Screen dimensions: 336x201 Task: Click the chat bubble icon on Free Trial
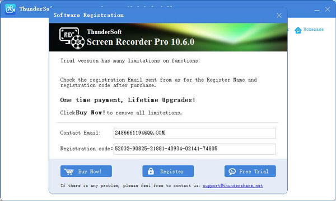click(x=232, y=171)
